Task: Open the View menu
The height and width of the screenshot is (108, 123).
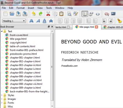Action: (40, 8)
